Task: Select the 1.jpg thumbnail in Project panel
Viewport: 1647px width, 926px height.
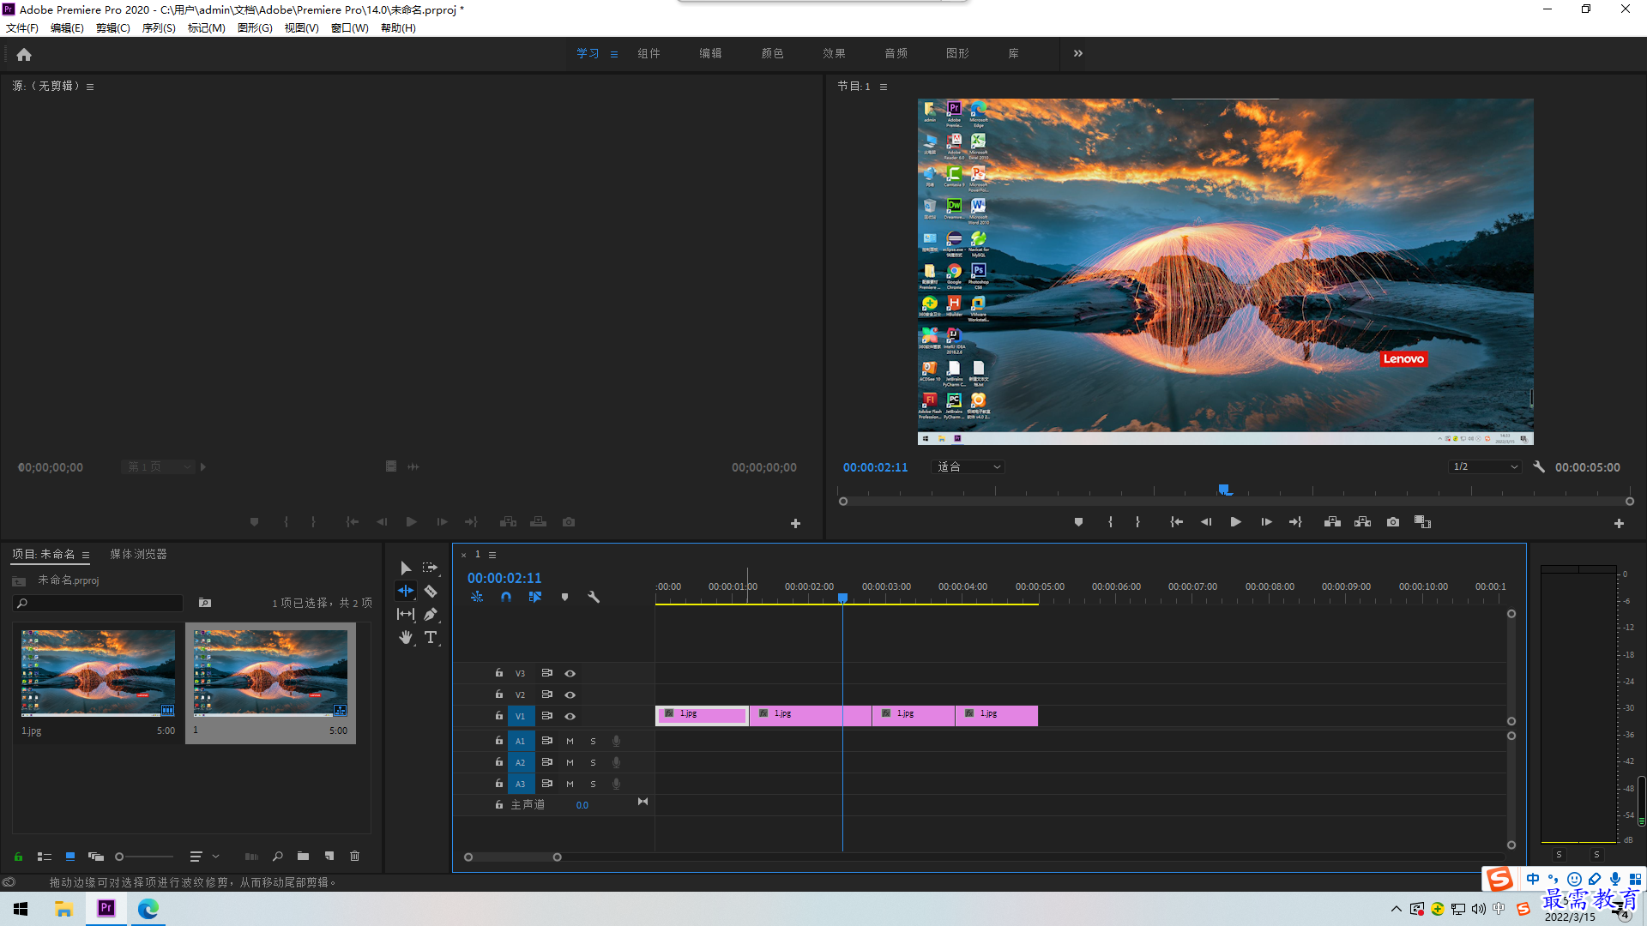Action: 98,674
